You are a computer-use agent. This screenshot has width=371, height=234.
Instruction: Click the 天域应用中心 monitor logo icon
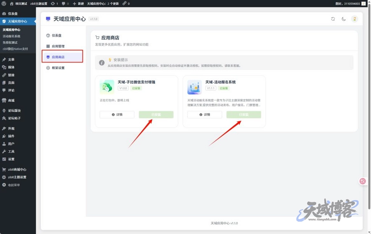click(x=48, y=19)
